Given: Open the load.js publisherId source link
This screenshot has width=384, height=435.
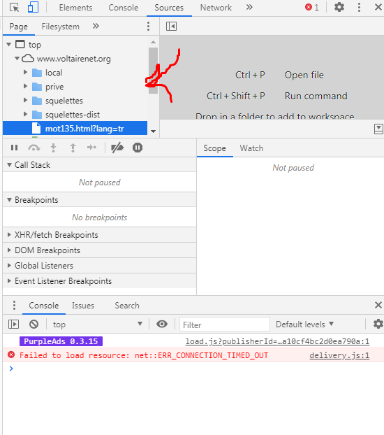Looking at the screenshot, I should pyautogui.click(x=277, y=341).
